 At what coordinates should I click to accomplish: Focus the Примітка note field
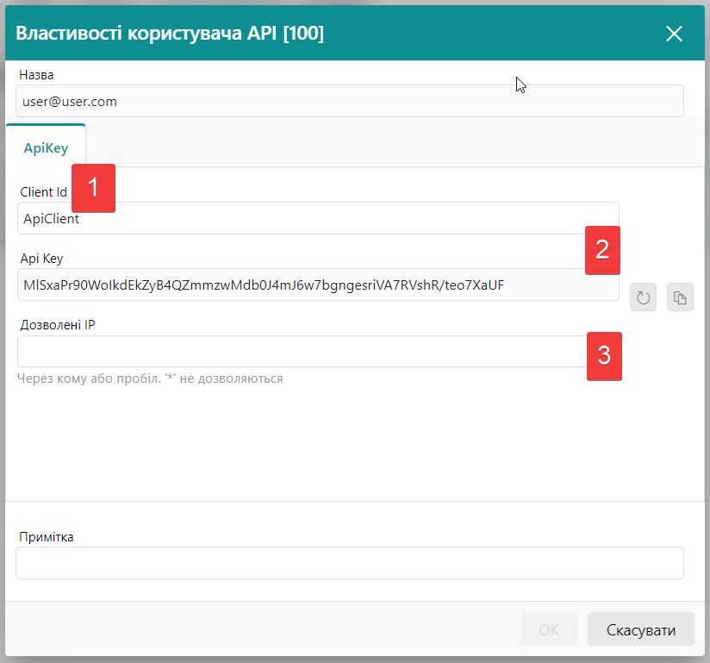pos(349,563)
